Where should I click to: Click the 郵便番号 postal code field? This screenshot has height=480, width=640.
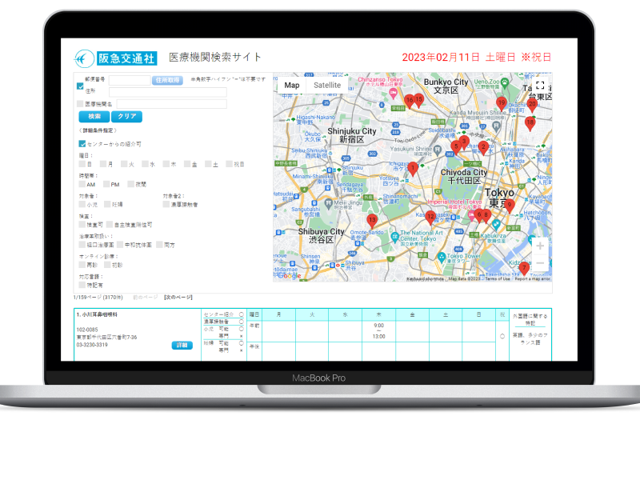[130, 80]
